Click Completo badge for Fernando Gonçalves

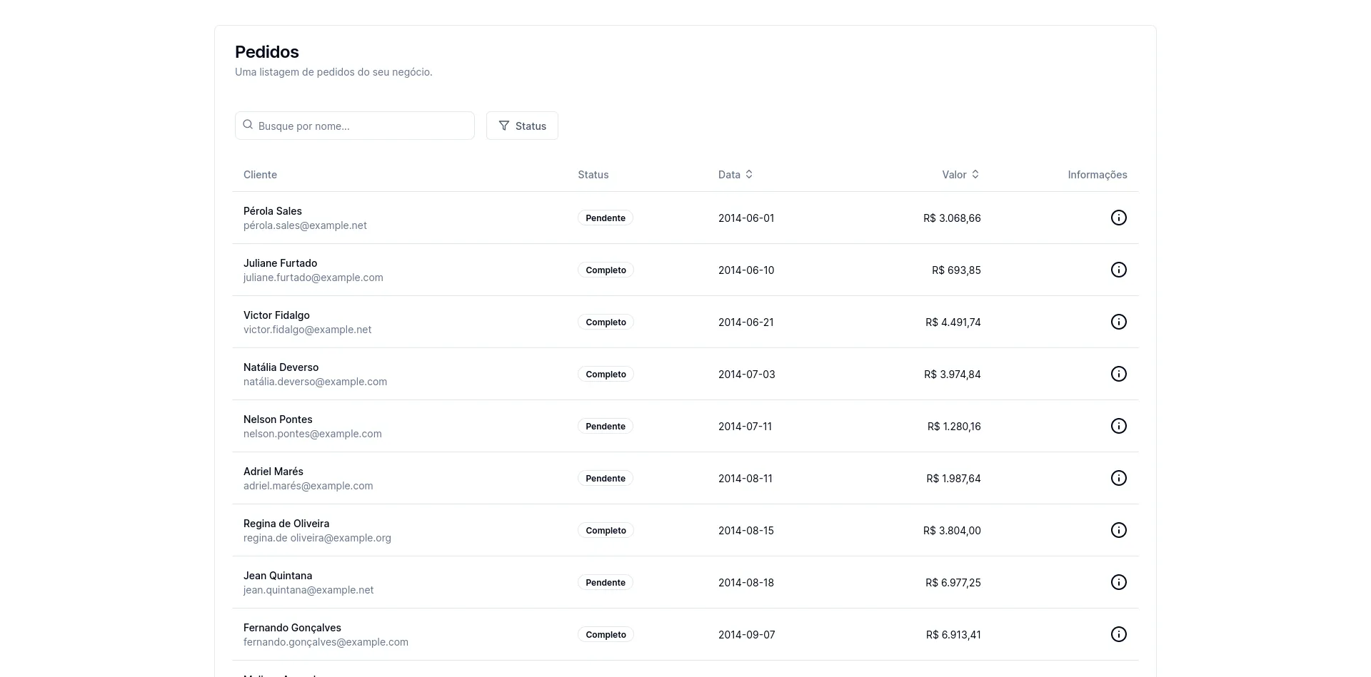[x=606, y=635]
